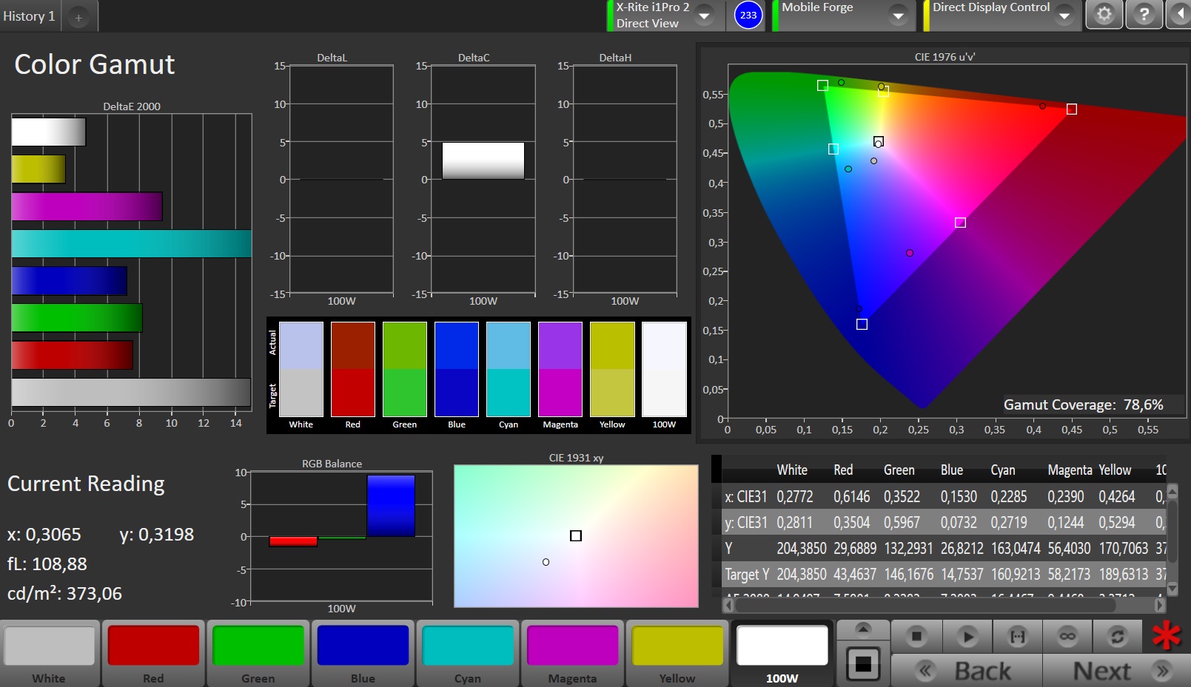This screenshot has width=1191, height=687.
Task: Click the infinity continuous read icon
Action: (1067, 637)
